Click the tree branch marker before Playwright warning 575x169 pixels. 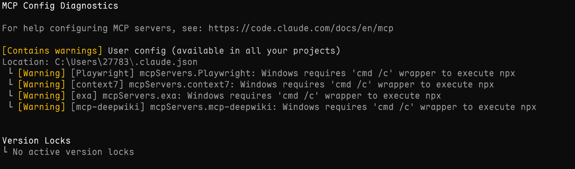coord(11,71)
